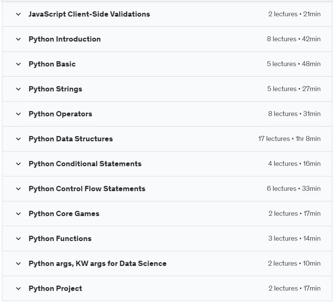Click the '8 lectures • 31min' text
This screenshot has height=303, width=334.
click(294, 114)
